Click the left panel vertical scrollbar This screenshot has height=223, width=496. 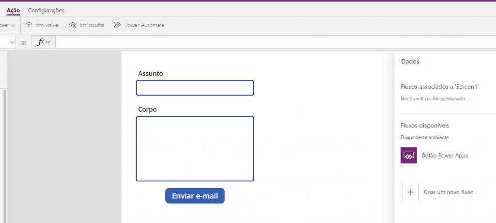[5, 145]
